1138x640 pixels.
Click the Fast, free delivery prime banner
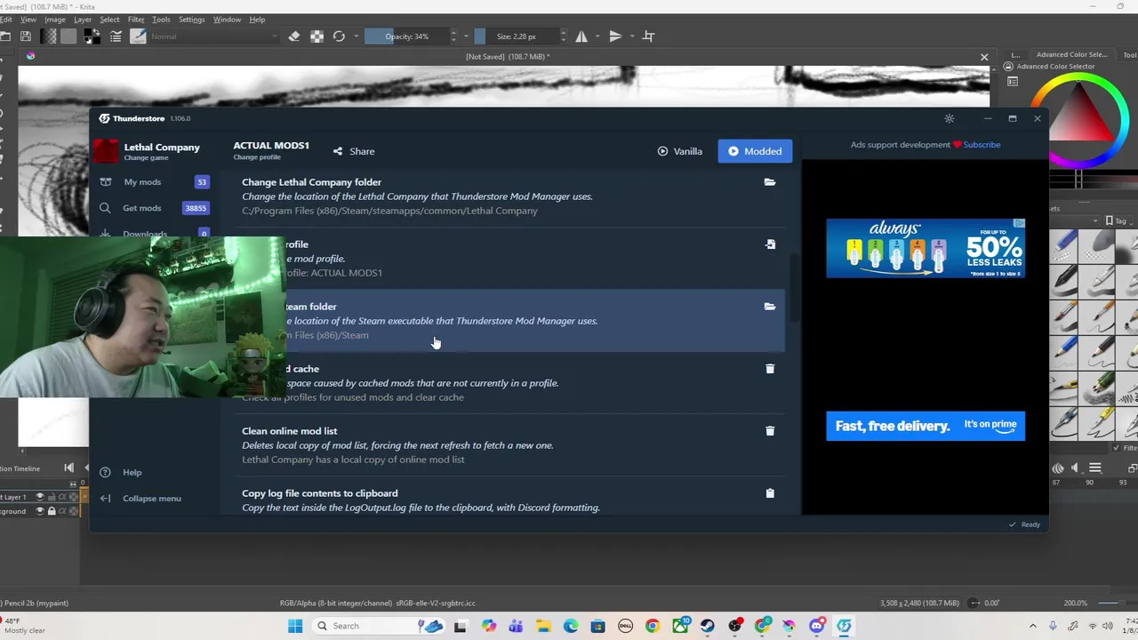[x=926, y=426]
